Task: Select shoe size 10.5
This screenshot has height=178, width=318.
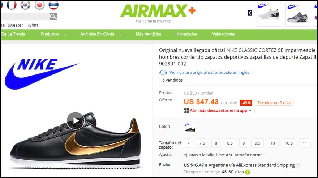Action: (x=289, y=143)
